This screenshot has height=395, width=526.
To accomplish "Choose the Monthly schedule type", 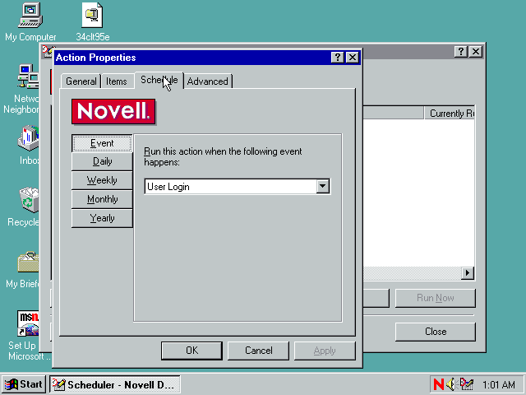I will [x=102, y=199].
